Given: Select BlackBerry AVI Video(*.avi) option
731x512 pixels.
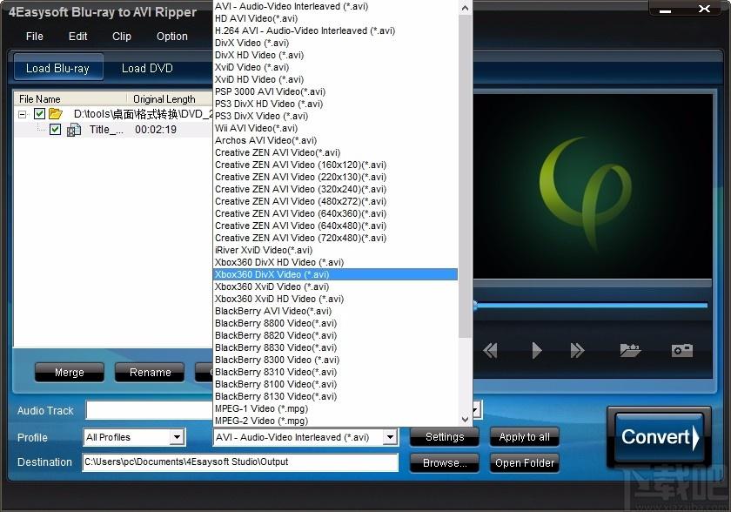Looking at the screenshot, I should [x=335, y=311].
